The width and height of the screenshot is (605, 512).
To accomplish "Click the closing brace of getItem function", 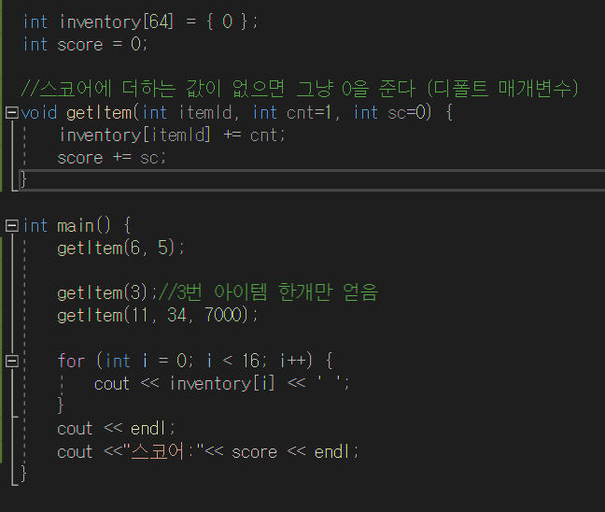I will coord(23,180).
